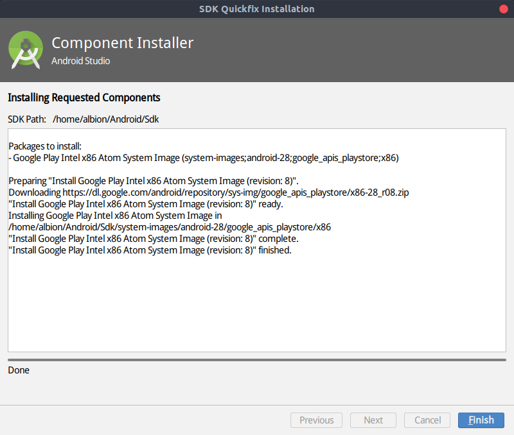
Task: Click the SDK Quickfix Installation title bar
Action: (257, 9)
